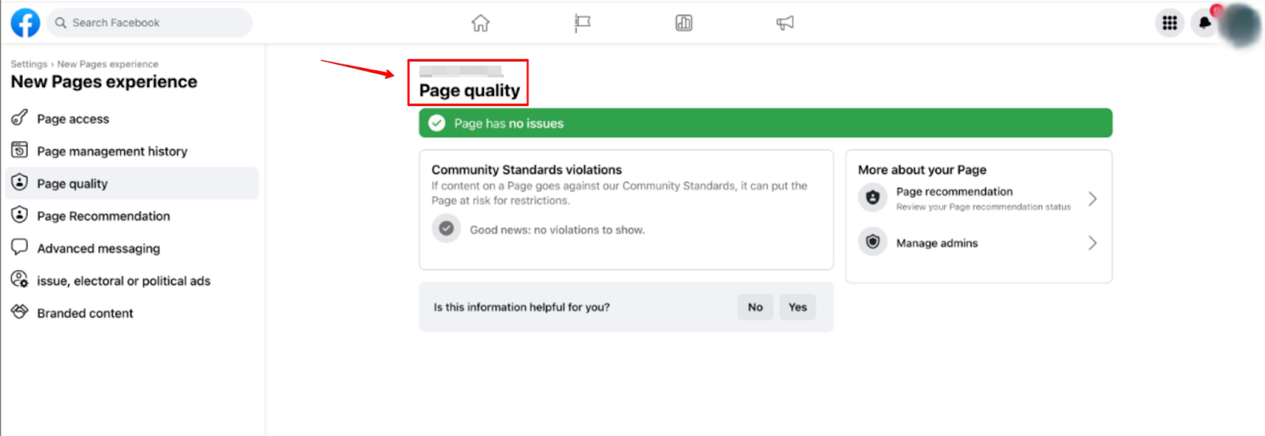Open the ads megaphone icon
This screenshot has height=436, width=1265.
pos(785,23)
